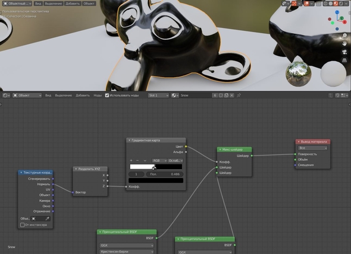Enable the От инстансера checkbox
Viewport: 351px width, 254px height.
pyautogui.click(x=22, y=225)
